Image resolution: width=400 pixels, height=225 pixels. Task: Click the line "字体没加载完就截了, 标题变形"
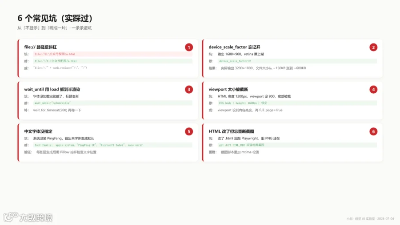click(x=56, y=96)
